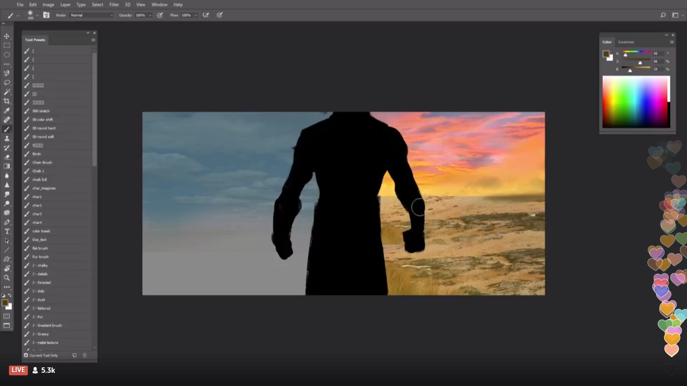Toggle pressure for opacity button

[x=160, y=15]
